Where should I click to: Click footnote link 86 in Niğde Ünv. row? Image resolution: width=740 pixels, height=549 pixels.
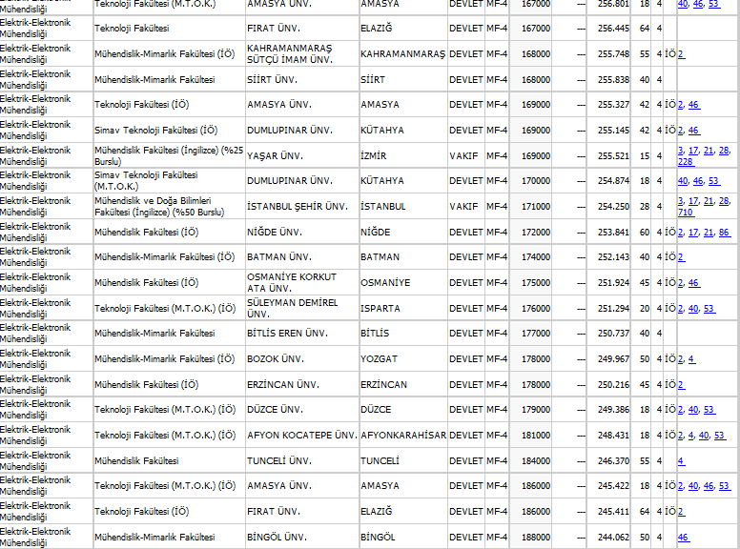pyautogui.click(x=724, y=232)
